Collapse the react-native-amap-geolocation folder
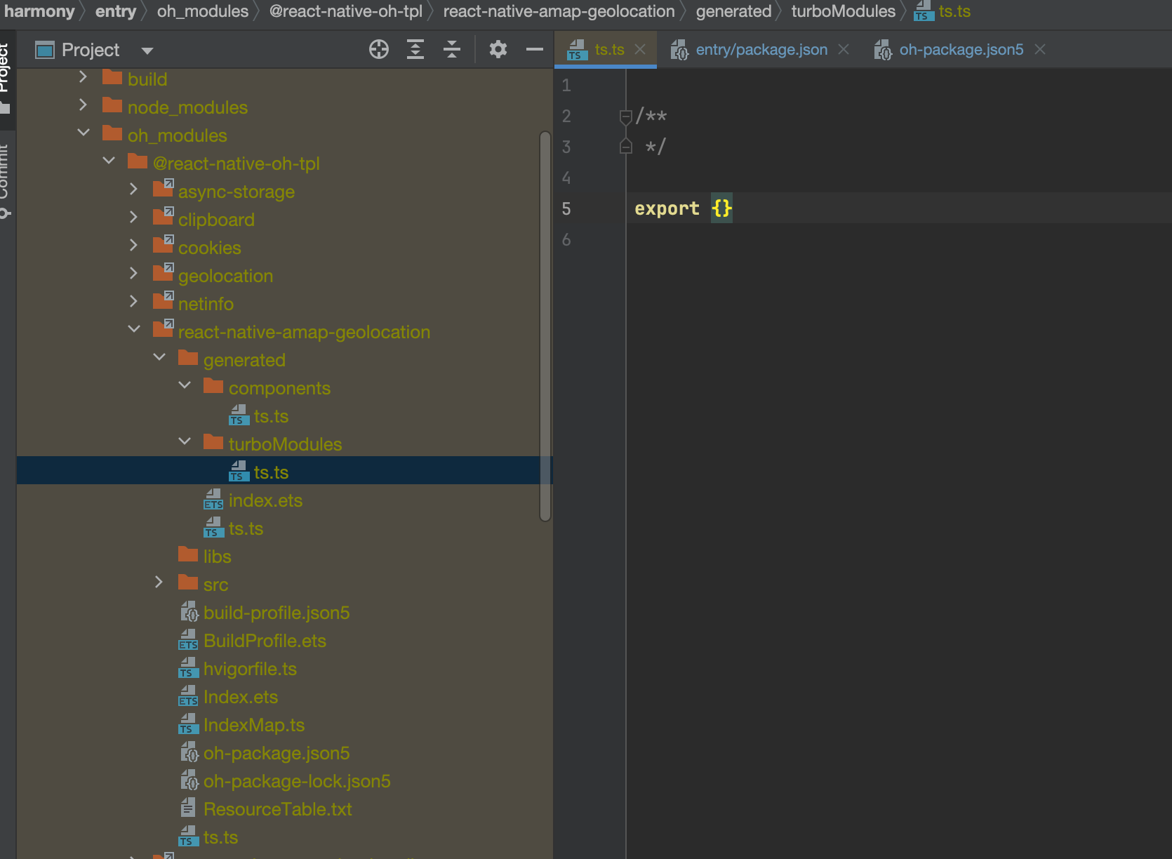The height and width of the screenshot is (859, 1172). point(134,328)
